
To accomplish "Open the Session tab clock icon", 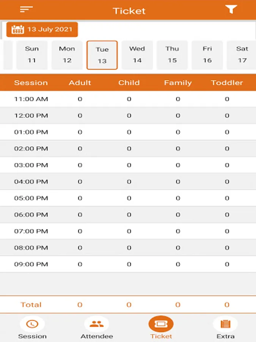I will coord(32,324).
